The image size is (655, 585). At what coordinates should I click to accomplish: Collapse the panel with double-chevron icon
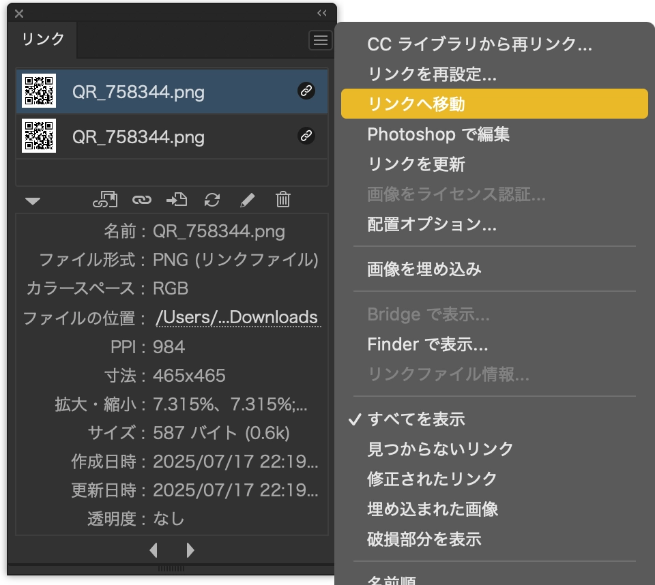tap(321, 13)
